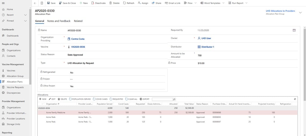
Task: Open the Required By calendar picker
Action: tap(294, 30)
